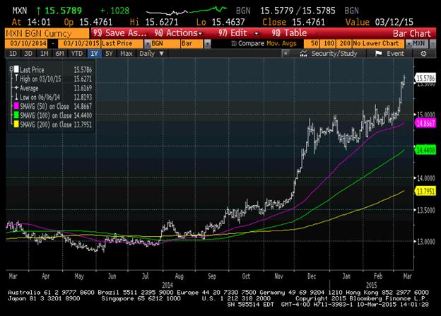Collapse the legend box with minus toggle
Viewport: 441px width, 316px height.
point(11,69)
